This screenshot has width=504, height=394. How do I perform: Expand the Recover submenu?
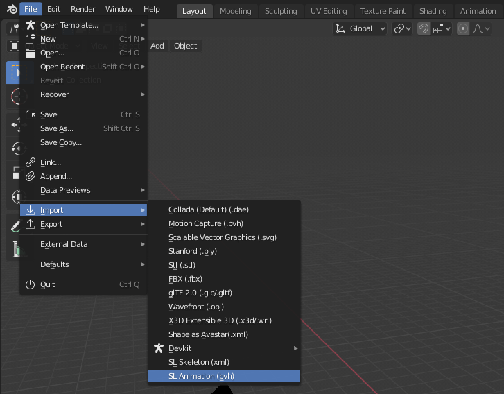[x=84, y=94]
